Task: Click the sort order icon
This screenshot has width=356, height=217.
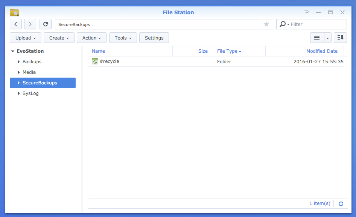Action: pos(340,38)
